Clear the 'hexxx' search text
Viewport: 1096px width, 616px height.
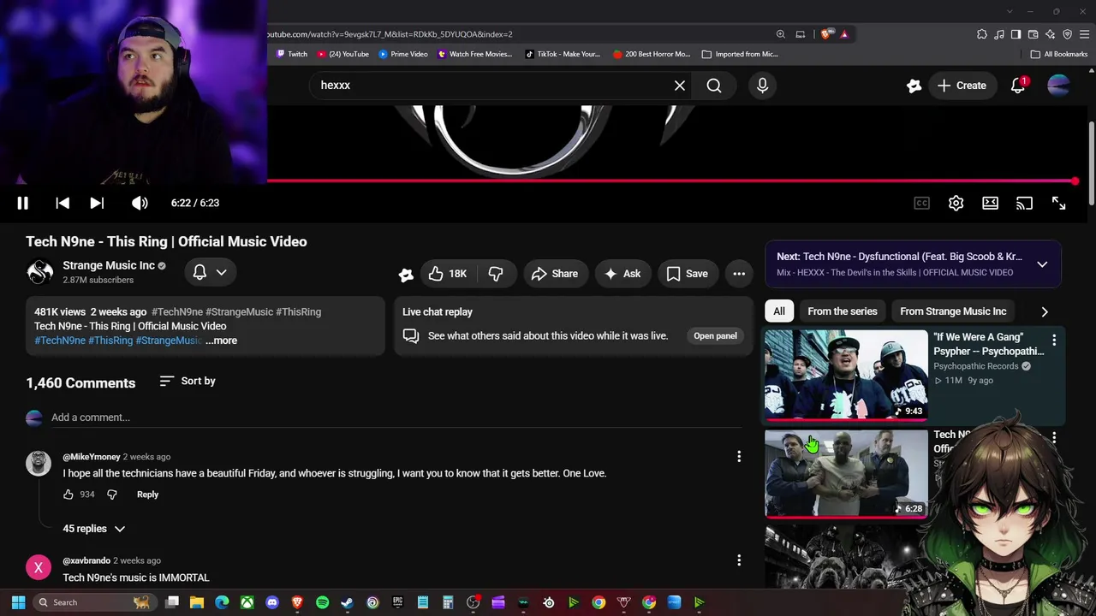(680, 86)
